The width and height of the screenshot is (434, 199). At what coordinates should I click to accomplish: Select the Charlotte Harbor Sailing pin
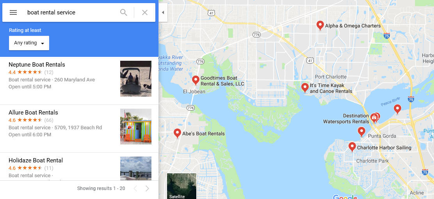352,147
